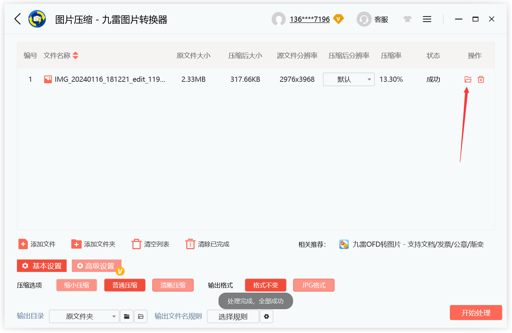Viewport: 512px width, 333px height.
Task: Open the compressed file's output folder
Action: (468, 79)
